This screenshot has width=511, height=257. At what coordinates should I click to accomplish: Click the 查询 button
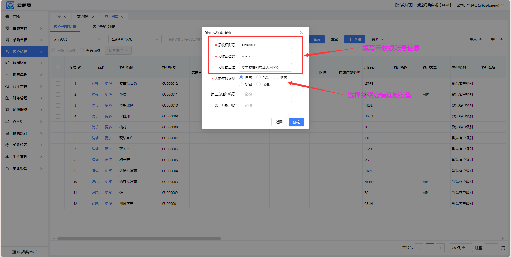[317, 39]
